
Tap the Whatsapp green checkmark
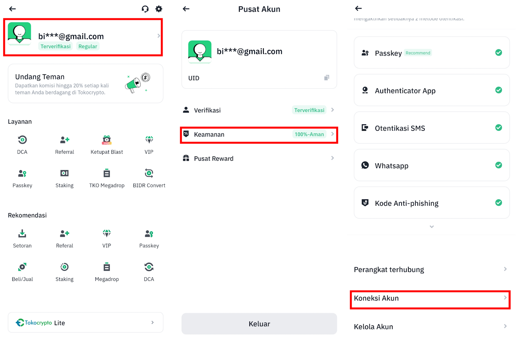499,165
